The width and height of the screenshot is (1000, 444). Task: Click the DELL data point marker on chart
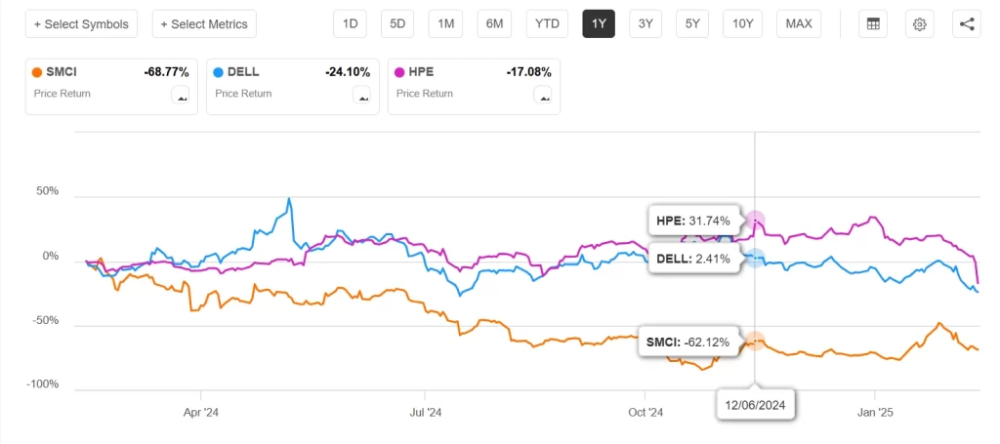[x=755, y=258]
